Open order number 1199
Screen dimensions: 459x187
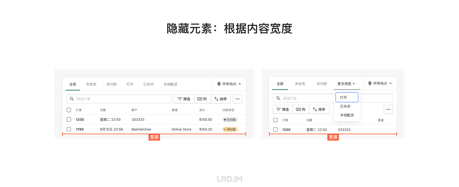[80, 129]
